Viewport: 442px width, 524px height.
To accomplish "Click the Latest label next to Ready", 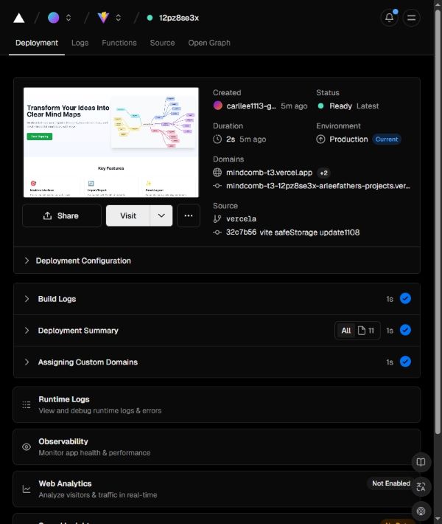I will point(368,106).
